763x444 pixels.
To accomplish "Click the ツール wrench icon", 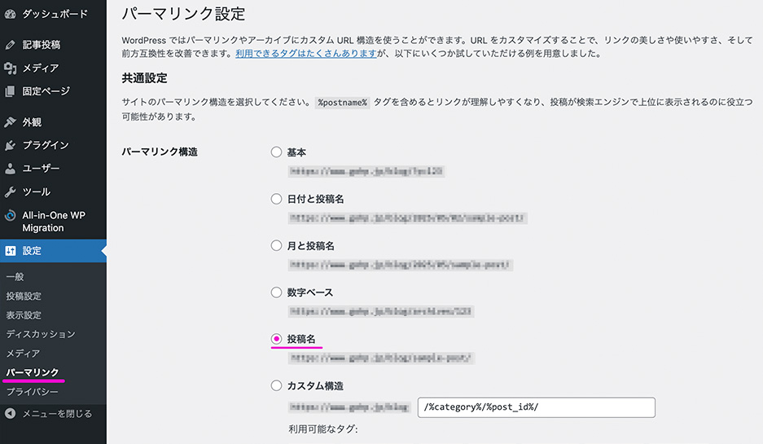I will 10,192.
